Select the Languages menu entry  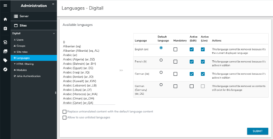click(34, 58)
